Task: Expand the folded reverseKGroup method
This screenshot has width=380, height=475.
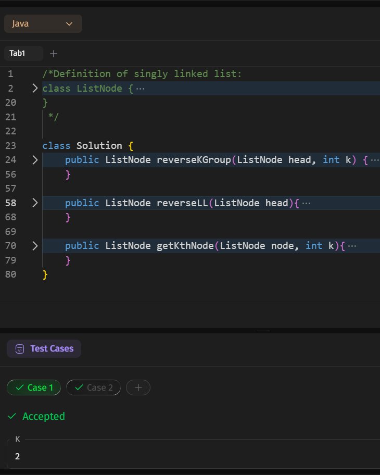Action: pos(35,160)
